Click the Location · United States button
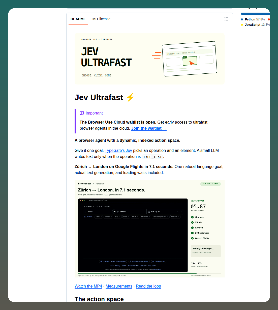 click(x=139, y=261)
